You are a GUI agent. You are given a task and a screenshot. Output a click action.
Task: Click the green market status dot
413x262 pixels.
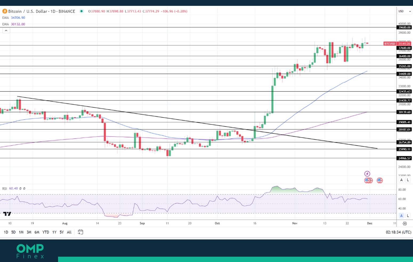[82, 11]
